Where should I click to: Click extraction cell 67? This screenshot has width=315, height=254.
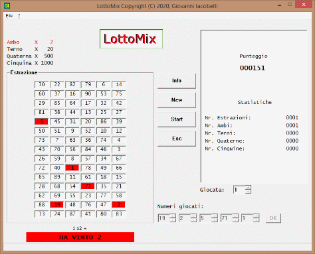pyautogui.click(x=119, y=159)
